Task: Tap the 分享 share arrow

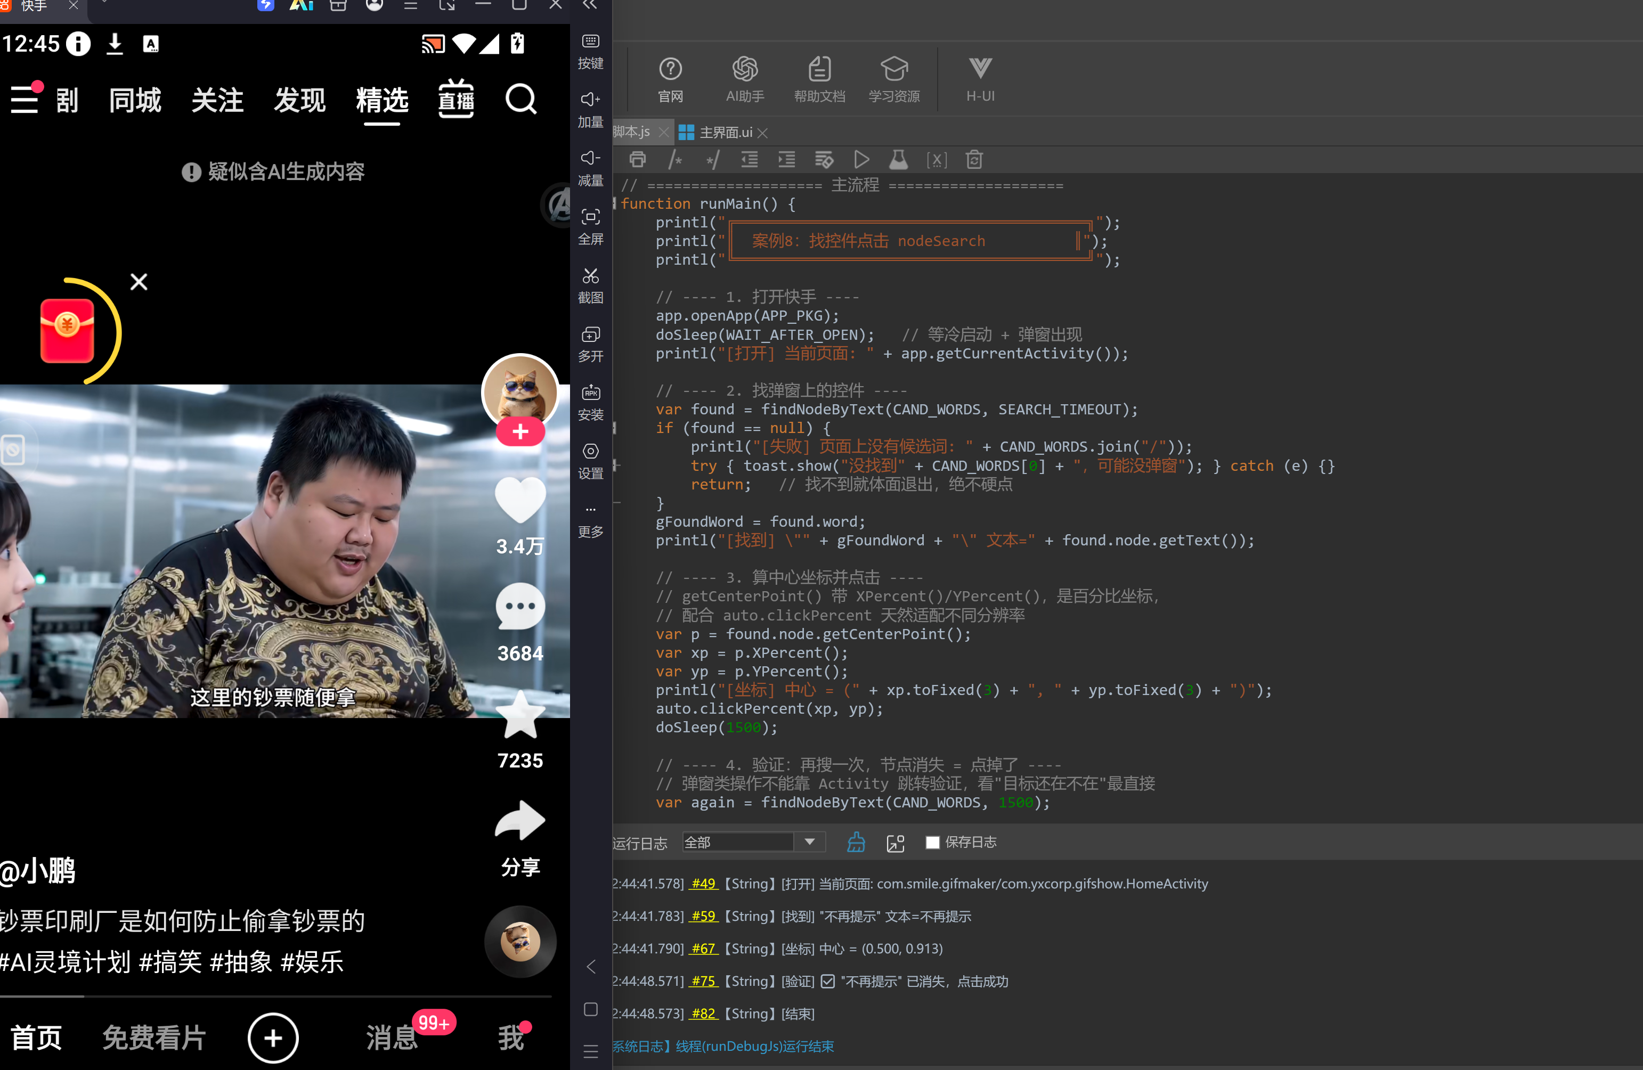Action: pos(520,821)
